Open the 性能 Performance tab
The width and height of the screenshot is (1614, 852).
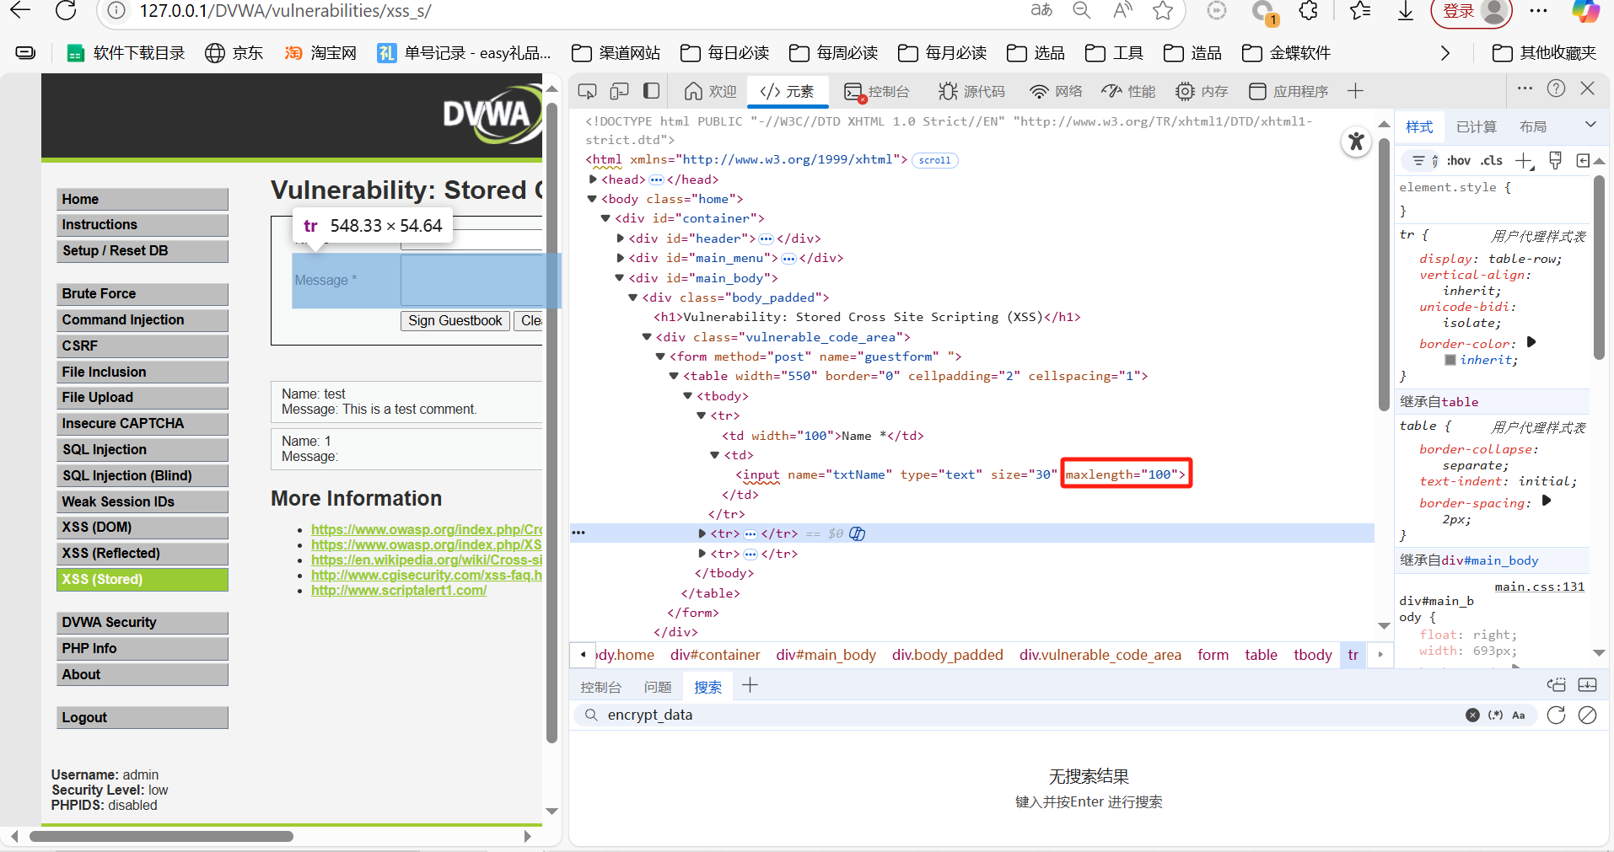click(x=1128, y=91)
